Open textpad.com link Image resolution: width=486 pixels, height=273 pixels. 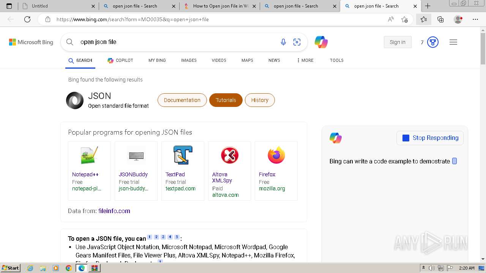coord(180,188)
